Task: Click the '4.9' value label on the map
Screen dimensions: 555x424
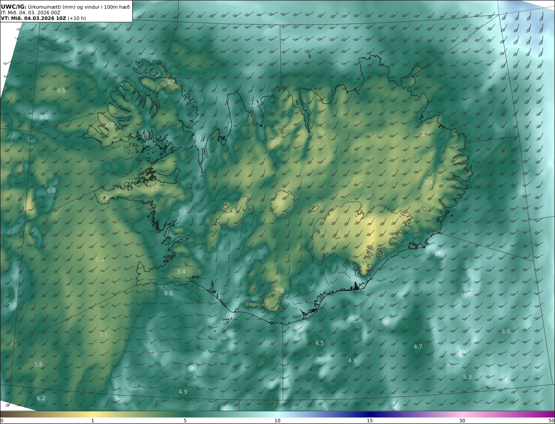Action: coord(183,392)
